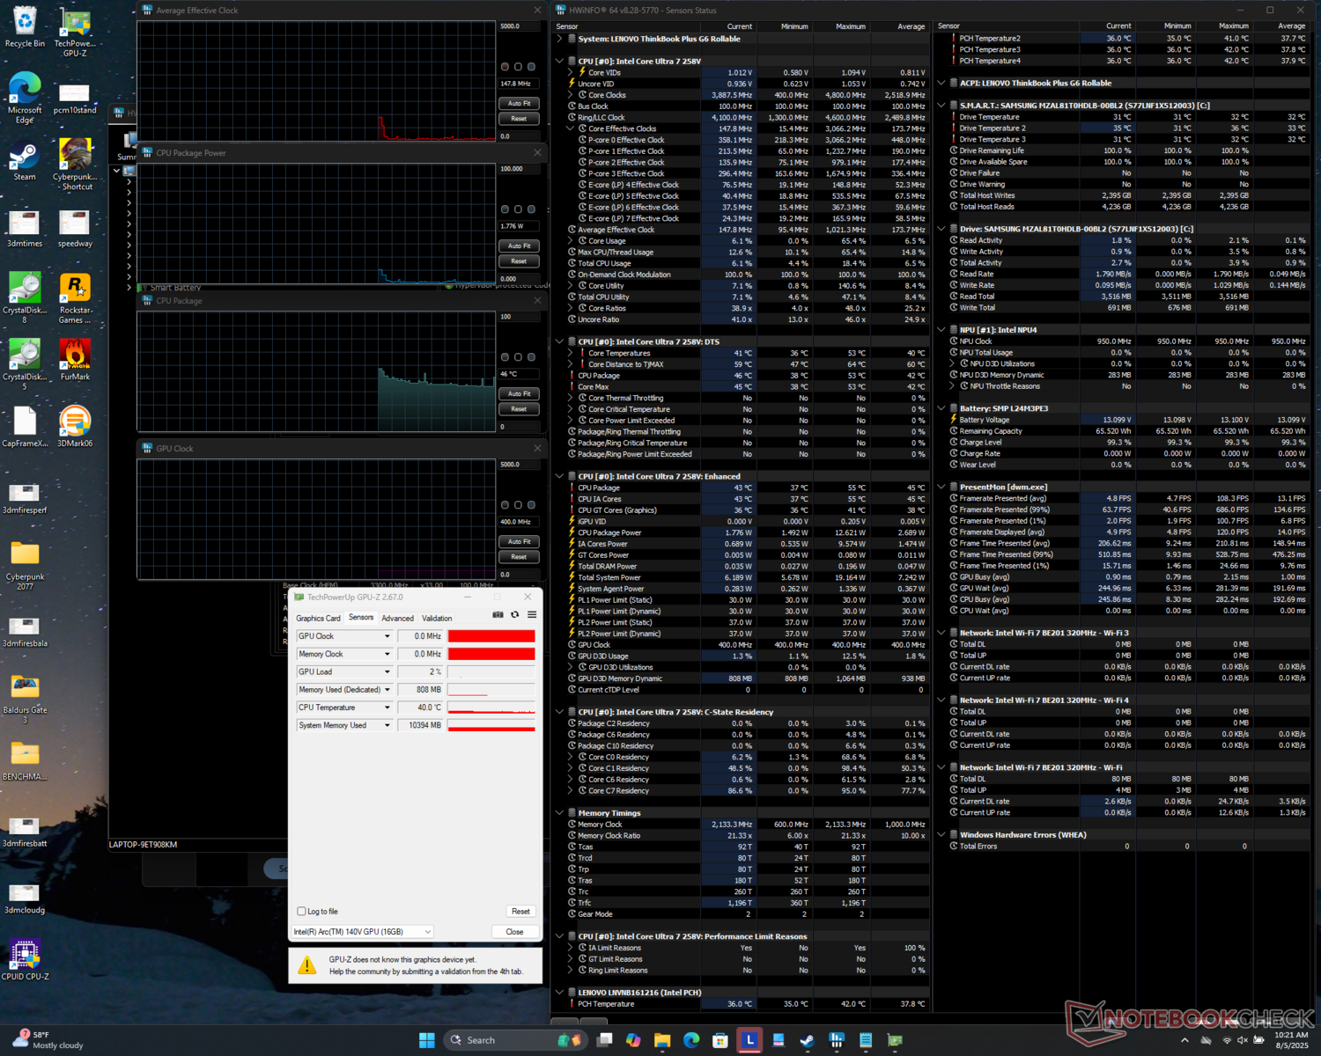Show hidden system tray icons
The width and height of the screenshot is (1321, 1056).
point(1184,1040)
